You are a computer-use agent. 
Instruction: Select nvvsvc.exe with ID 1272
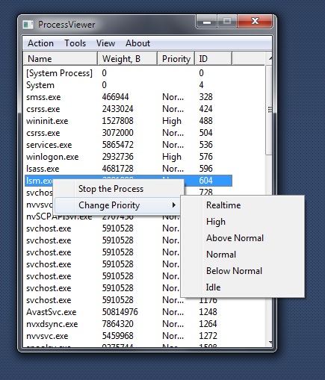click(129, 336)
